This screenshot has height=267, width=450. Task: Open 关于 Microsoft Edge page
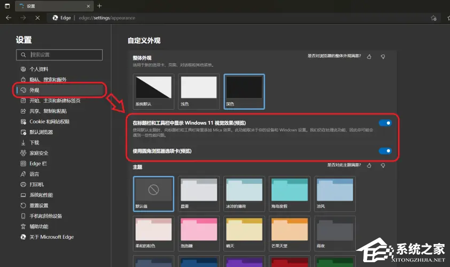tap(51, 237)
